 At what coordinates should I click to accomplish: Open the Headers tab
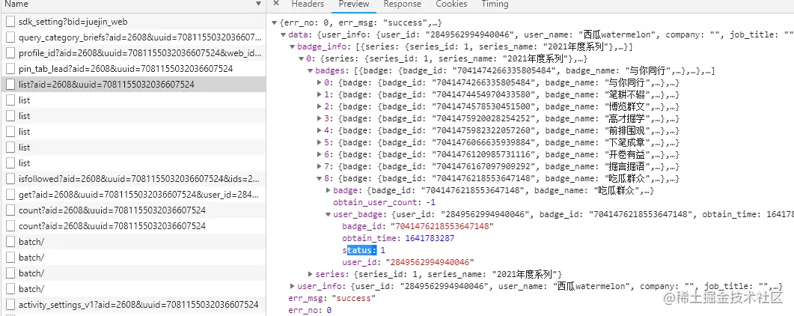308,4
